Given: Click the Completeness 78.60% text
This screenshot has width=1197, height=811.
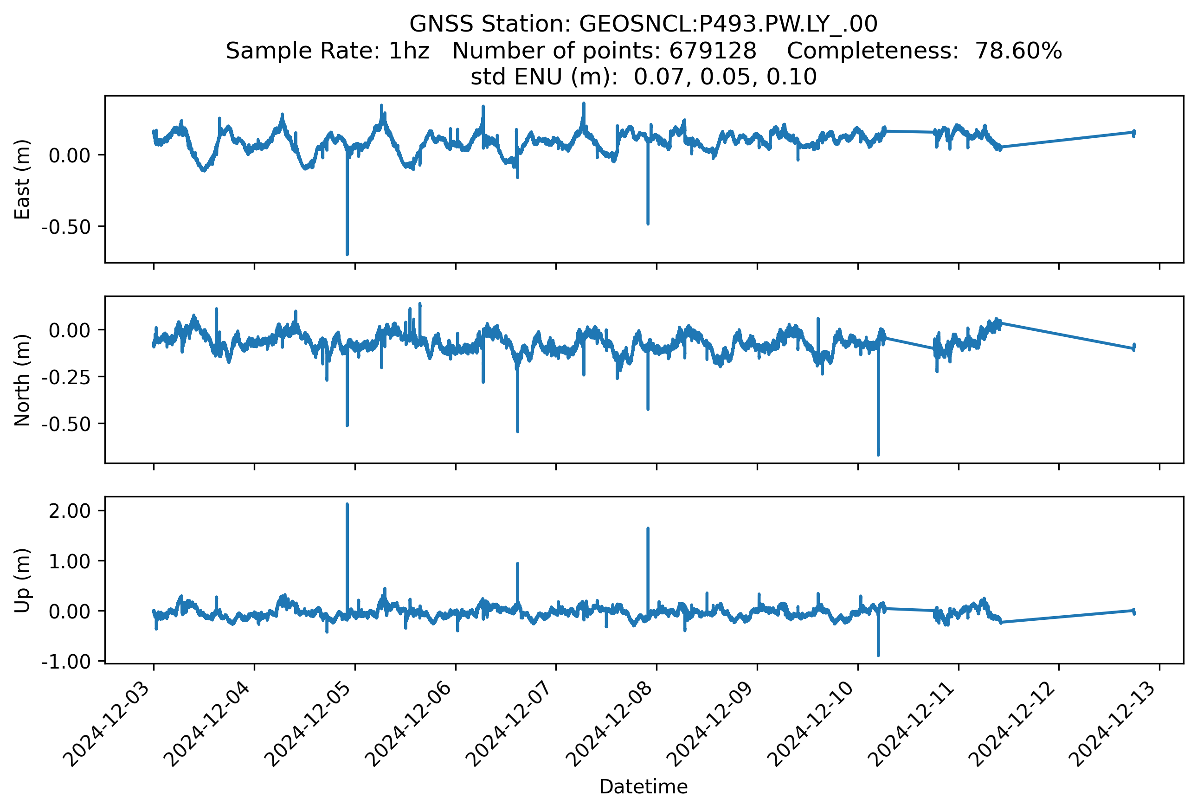Looking at the screenshot, I should (x=924, y=51).
